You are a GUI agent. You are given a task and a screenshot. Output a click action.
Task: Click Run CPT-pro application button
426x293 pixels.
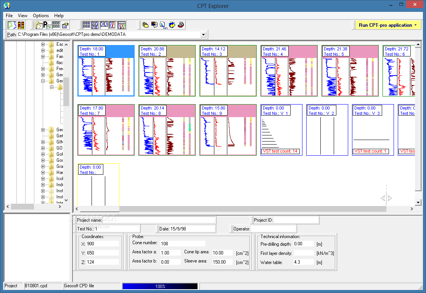(388, 25)
